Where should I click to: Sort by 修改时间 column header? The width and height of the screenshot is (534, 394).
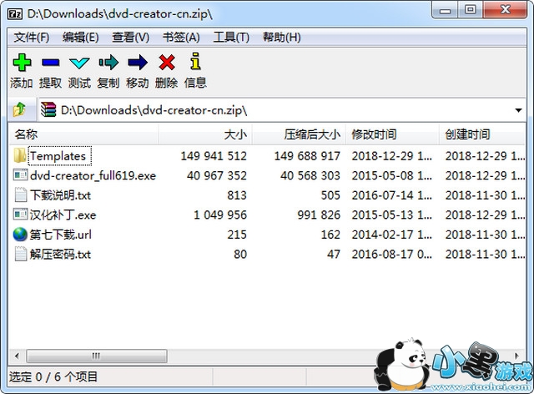tap(392, 134)
